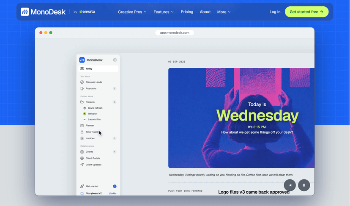Image resolution: width=350 pixels, height=206 pixels.
Task: Click the app.monodesk.com address bar
Action: tap(175, 33)
